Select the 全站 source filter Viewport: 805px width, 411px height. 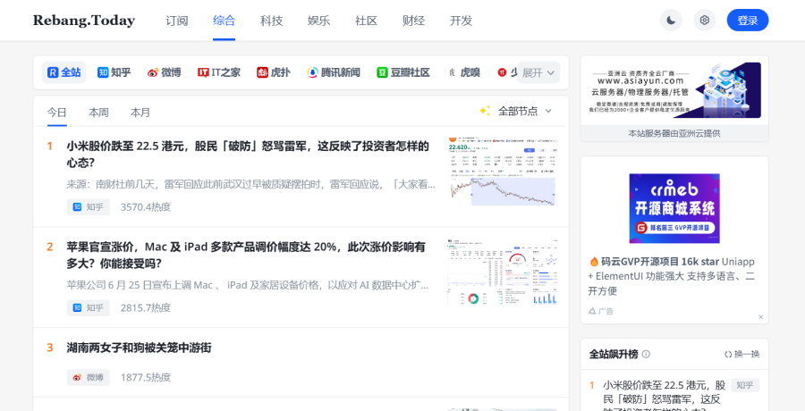point(64,72)
